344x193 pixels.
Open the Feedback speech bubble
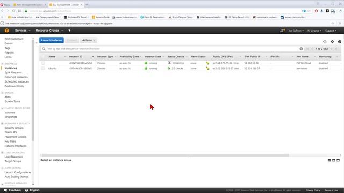(x=5, y=190)
